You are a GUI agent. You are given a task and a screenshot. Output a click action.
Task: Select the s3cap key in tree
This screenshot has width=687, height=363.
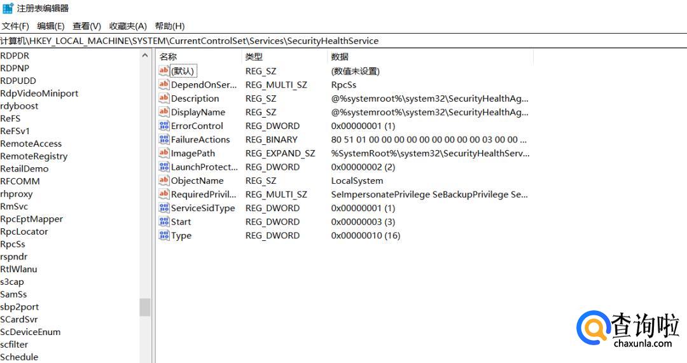(12, 282)
